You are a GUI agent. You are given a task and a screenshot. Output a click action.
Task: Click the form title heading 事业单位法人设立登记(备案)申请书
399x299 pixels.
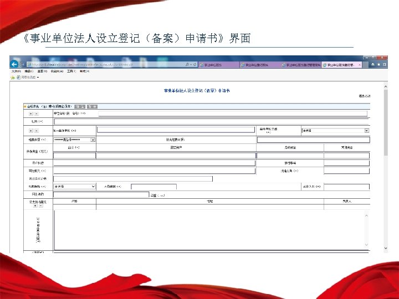click(x=197, y=90)
